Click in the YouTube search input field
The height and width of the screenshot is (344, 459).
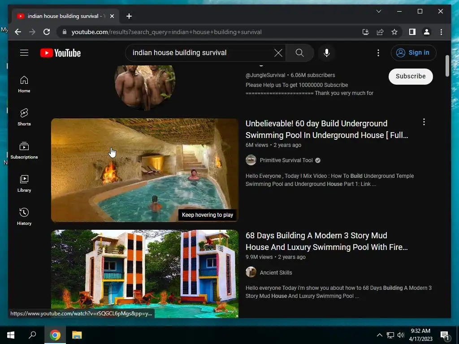202,53
